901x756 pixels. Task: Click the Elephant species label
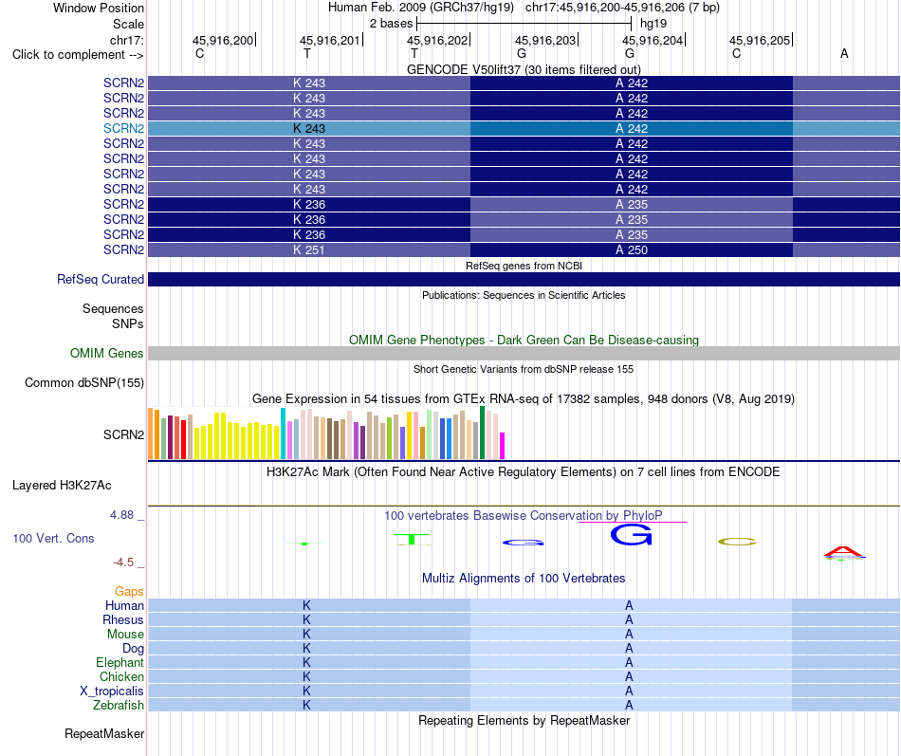coord(120,662)
